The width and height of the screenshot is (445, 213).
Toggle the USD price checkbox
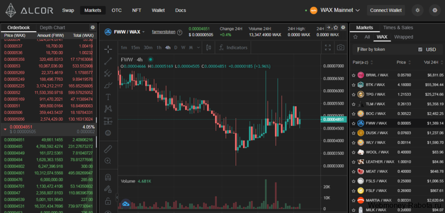420,49
